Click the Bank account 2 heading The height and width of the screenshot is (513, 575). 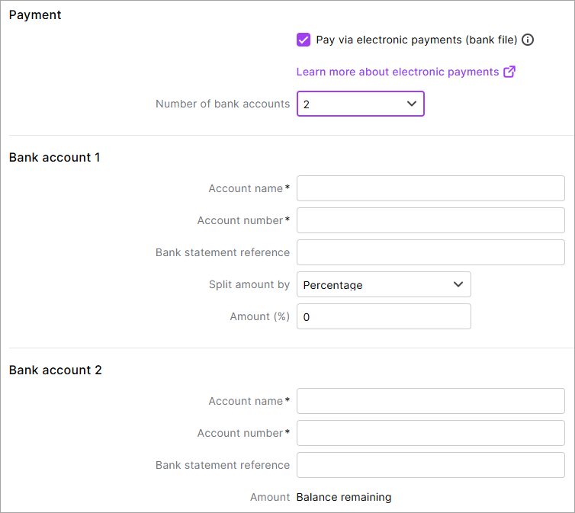click(x=55, y=370)
